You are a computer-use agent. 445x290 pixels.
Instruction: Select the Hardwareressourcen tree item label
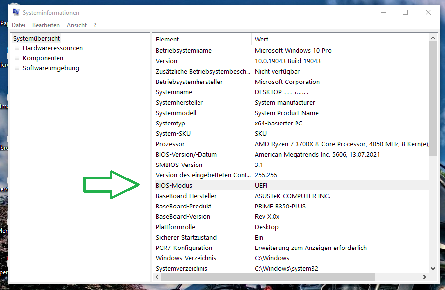(52, 48)
